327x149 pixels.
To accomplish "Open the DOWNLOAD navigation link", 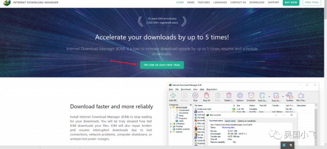I will [x=257, y=3].
